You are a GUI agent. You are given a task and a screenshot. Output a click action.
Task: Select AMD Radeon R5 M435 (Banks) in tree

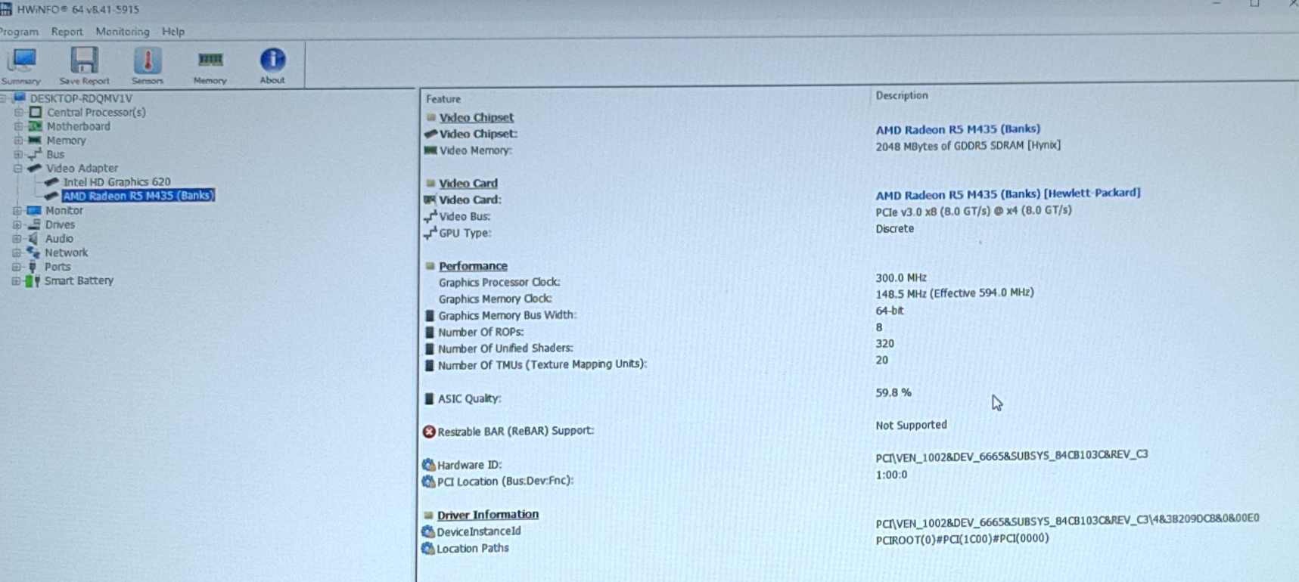click(138, 196)
